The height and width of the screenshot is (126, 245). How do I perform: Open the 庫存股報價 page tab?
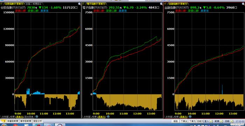click(26, 121)
